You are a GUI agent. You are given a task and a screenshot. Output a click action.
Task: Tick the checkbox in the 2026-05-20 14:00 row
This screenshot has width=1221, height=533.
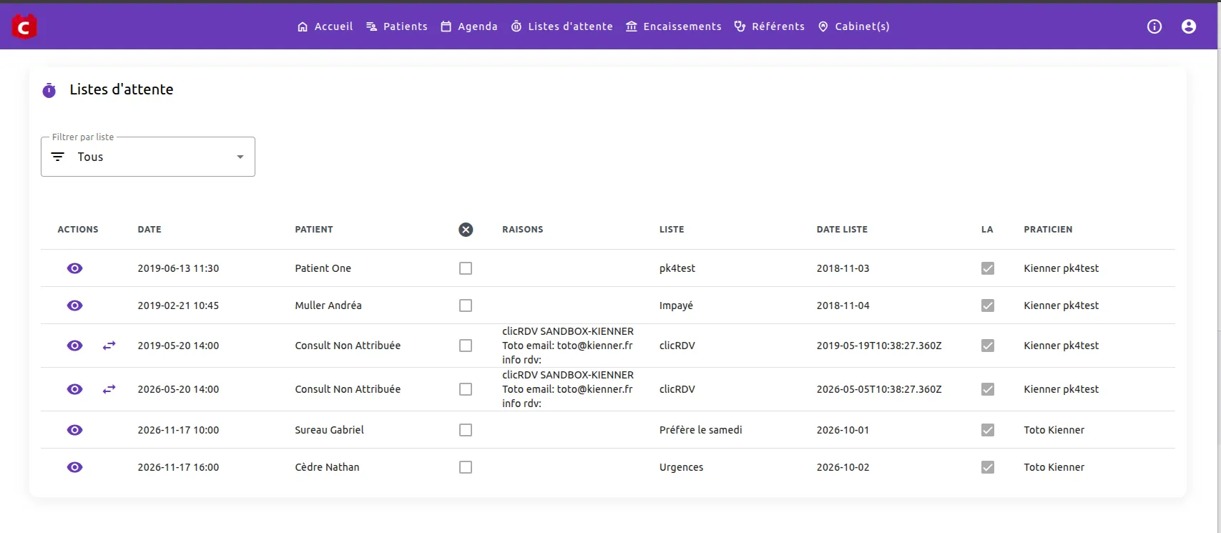[466, 389]
